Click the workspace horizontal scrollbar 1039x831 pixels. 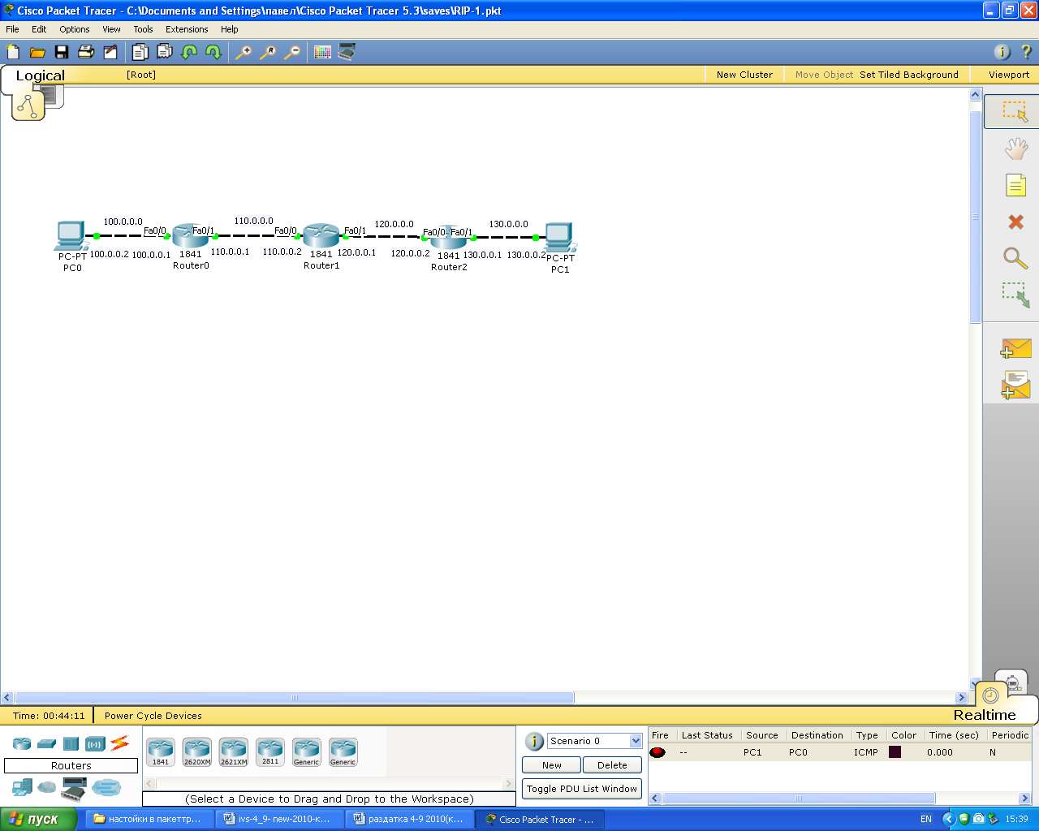(295, 697)
